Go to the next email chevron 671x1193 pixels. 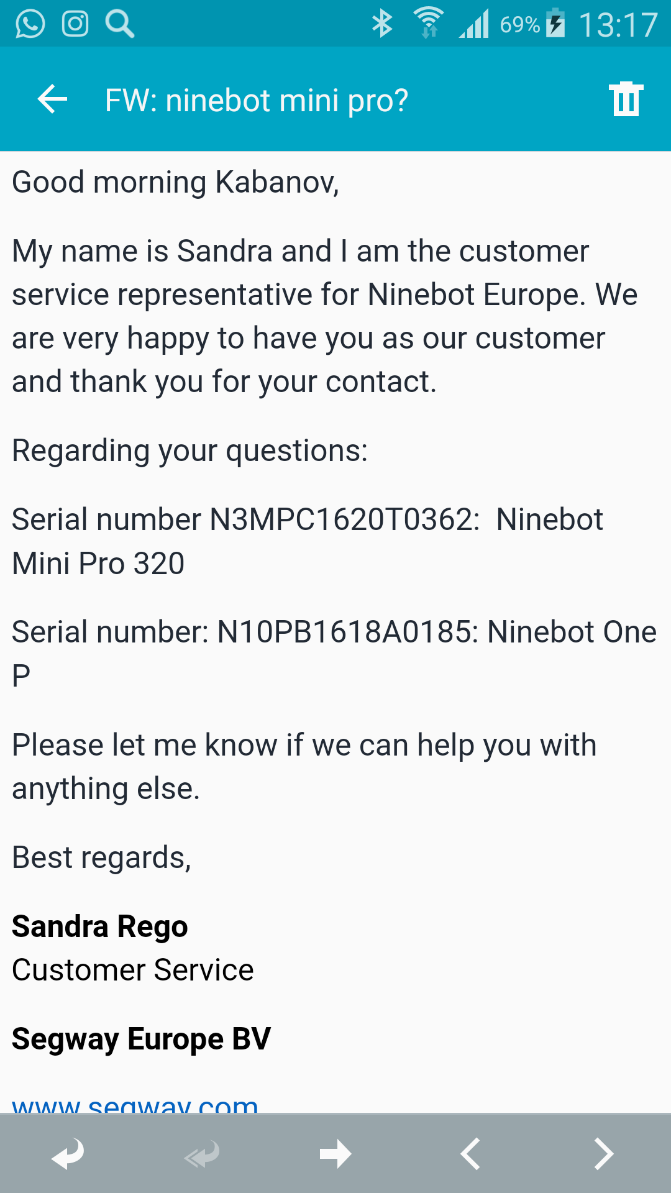[x=603, y=1153]
